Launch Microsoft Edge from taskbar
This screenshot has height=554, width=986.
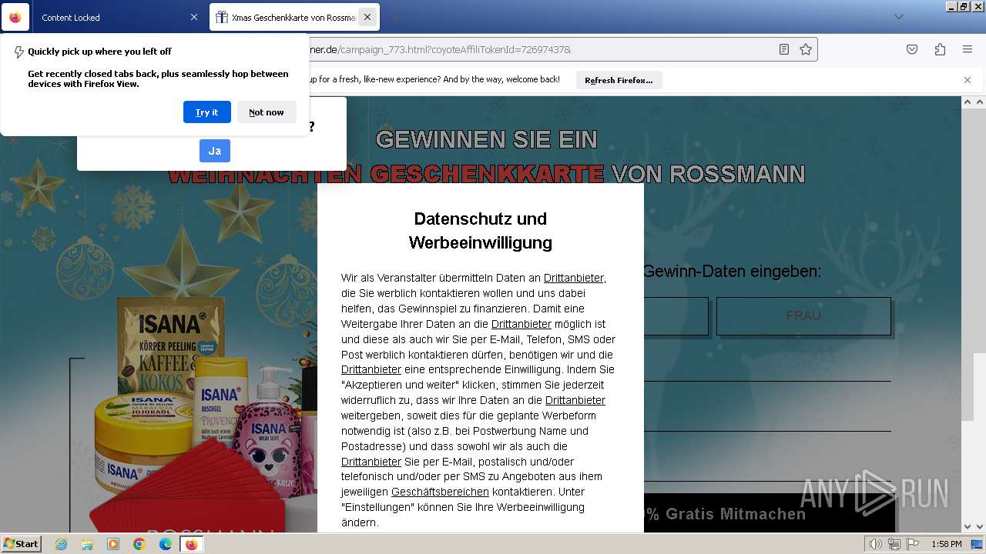[166, 544]
